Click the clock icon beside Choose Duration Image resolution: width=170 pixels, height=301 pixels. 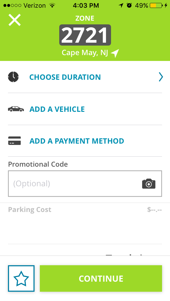13,77
